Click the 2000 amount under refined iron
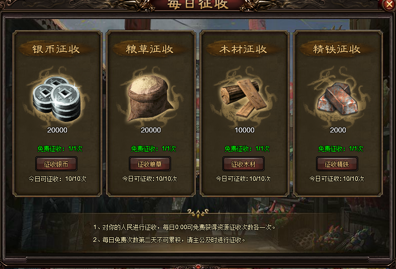 (338, 130)
